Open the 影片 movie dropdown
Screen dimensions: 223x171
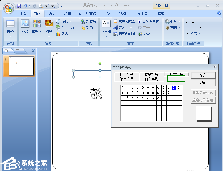pyautogui.click(x=173, y=21)
